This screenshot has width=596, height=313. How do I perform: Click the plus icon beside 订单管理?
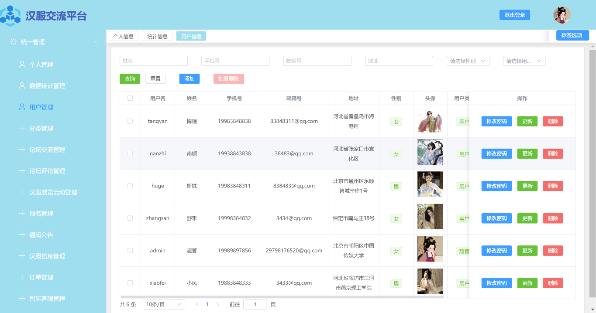click(22, 277)
